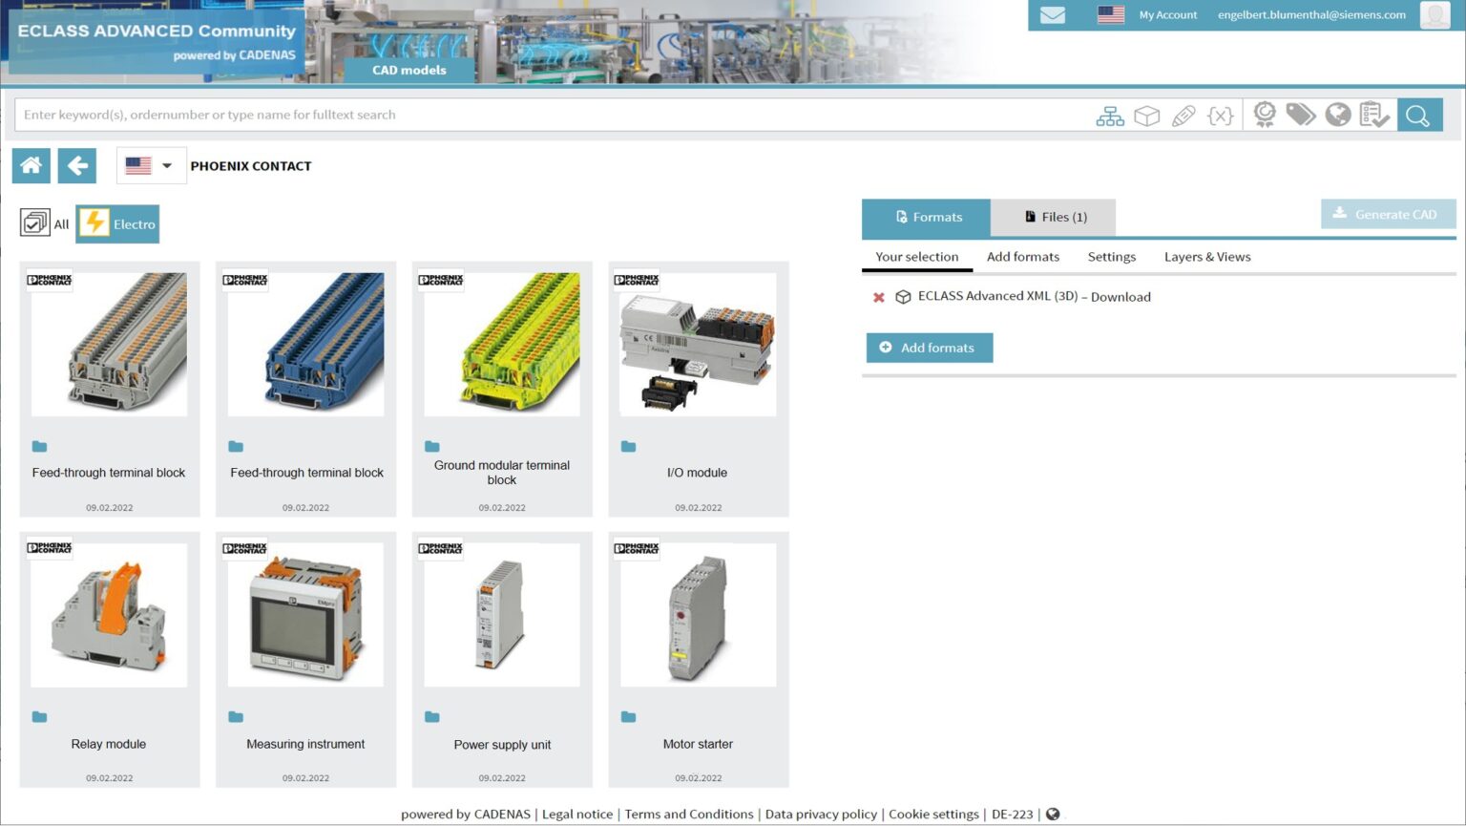This screenshot has width=1466, height=826.
Task: Open Data privacy policy link
Action: [x=821, y=815]
